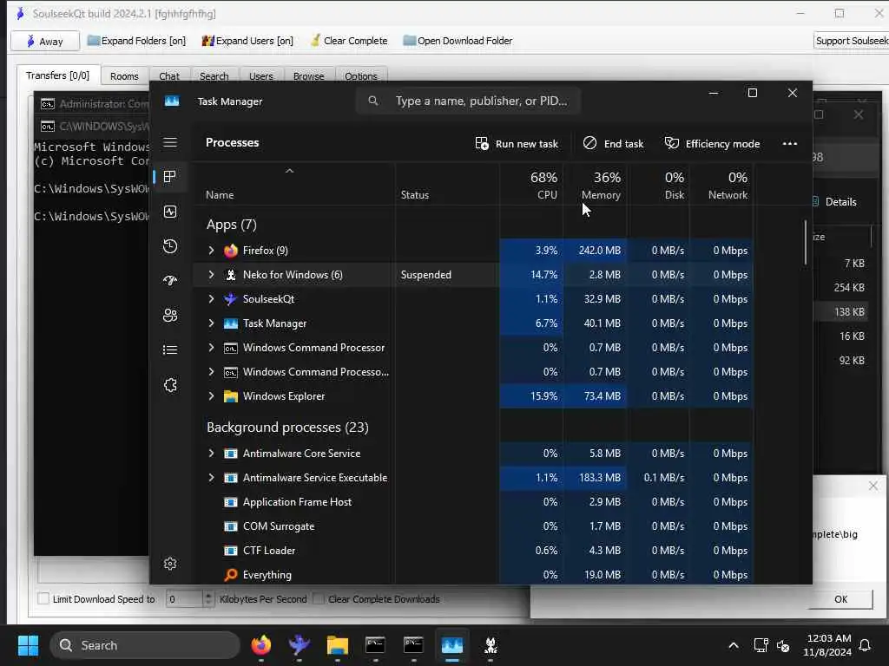Viewport: 889px width, 666px height.
Task: Open the more options ellipsis in Task Manager
Action: pos(790,144)
